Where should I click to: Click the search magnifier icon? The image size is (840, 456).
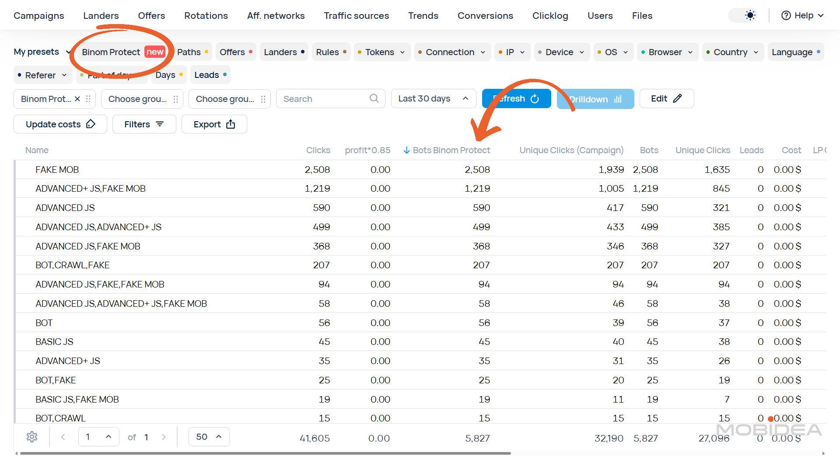(x=374, y=98)
